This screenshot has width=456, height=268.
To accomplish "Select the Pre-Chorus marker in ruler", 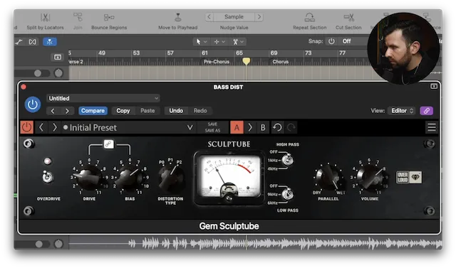I will point(217,62).
